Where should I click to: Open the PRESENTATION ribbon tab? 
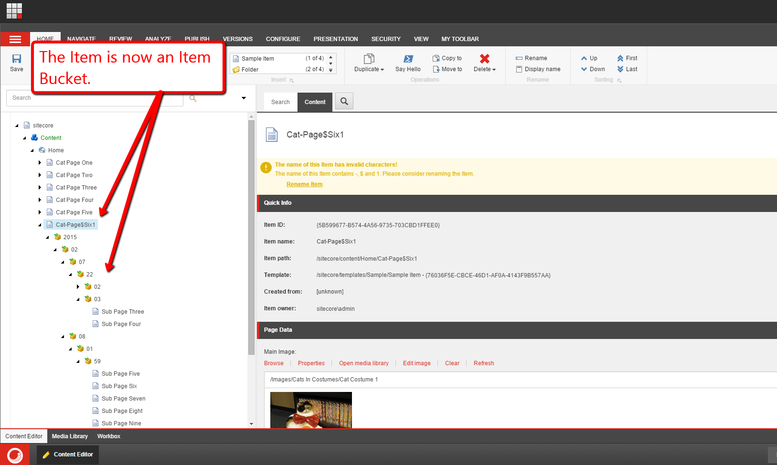coord(335,39)
